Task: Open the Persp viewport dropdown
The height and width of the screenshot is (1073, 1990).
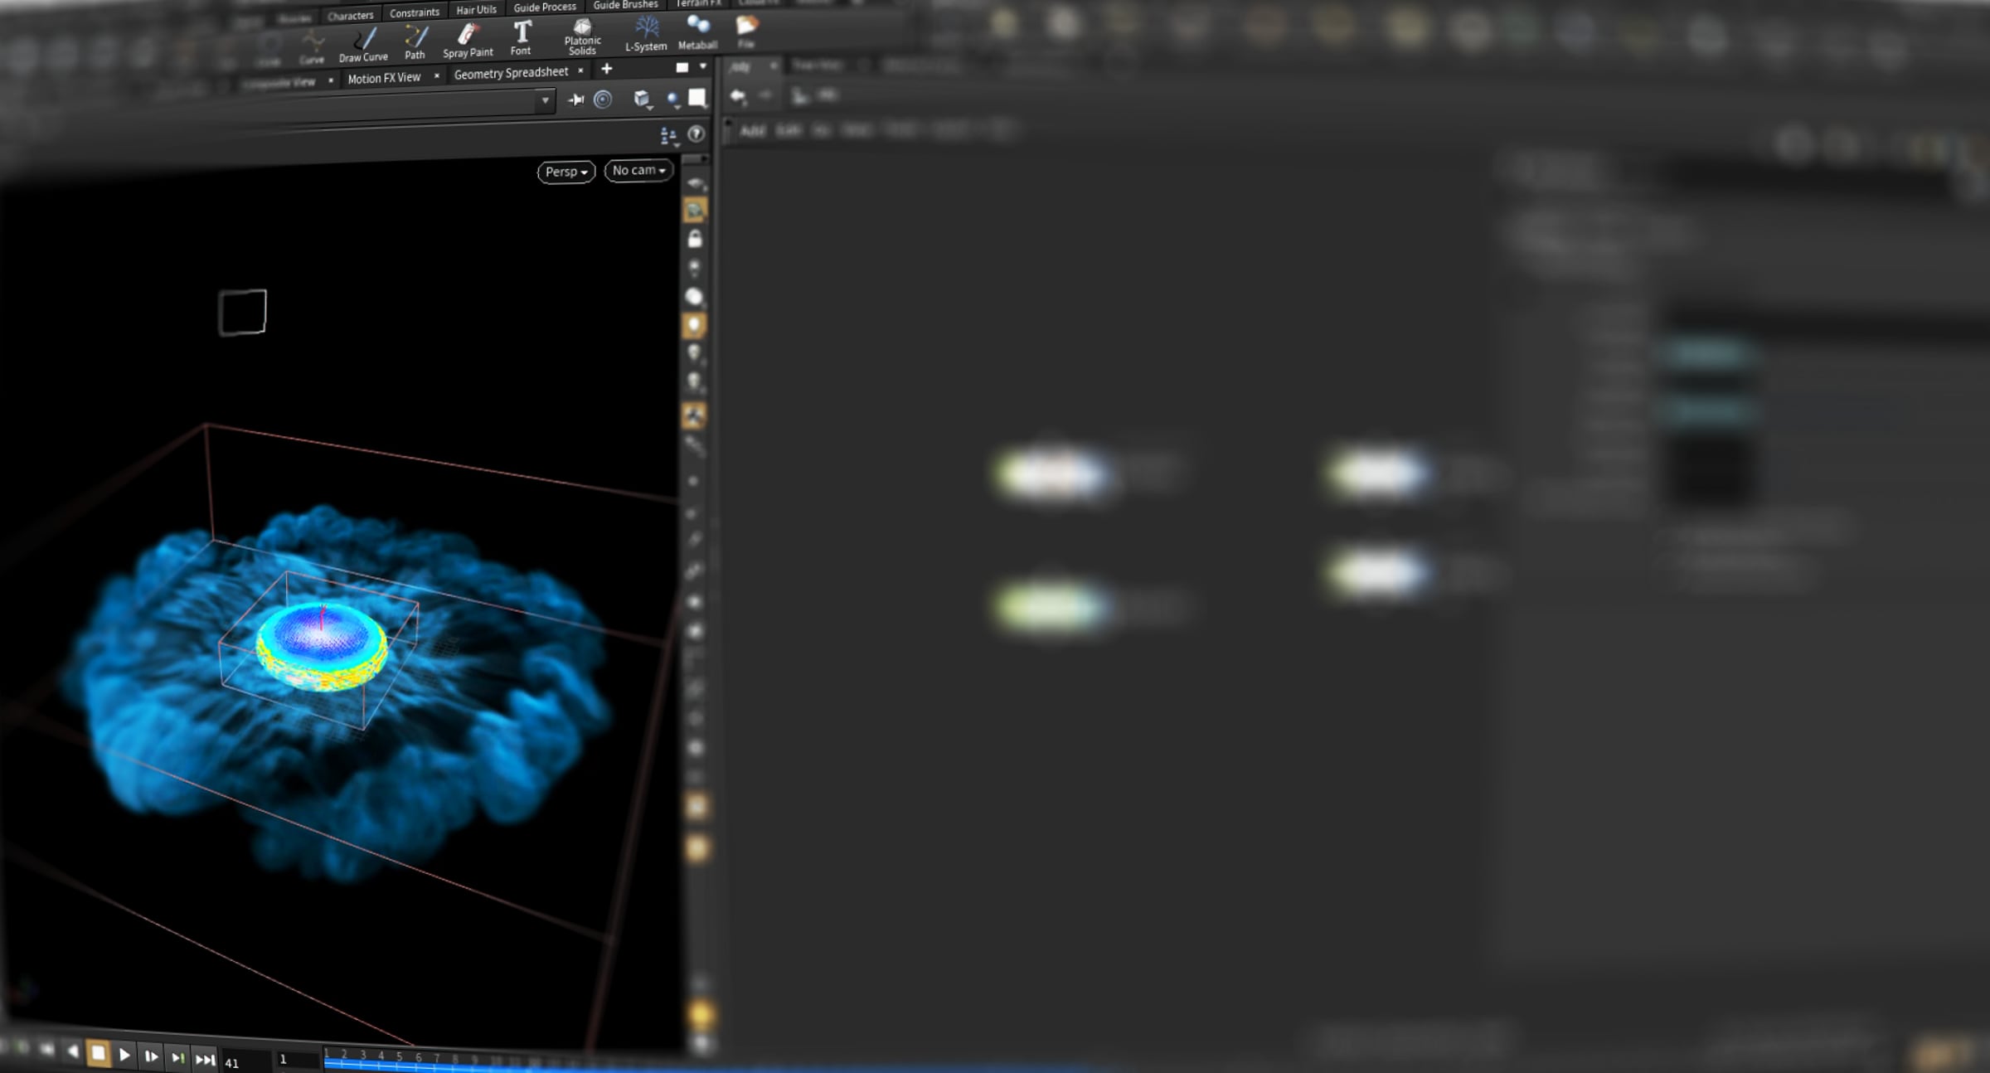Action: coord(566,172)
